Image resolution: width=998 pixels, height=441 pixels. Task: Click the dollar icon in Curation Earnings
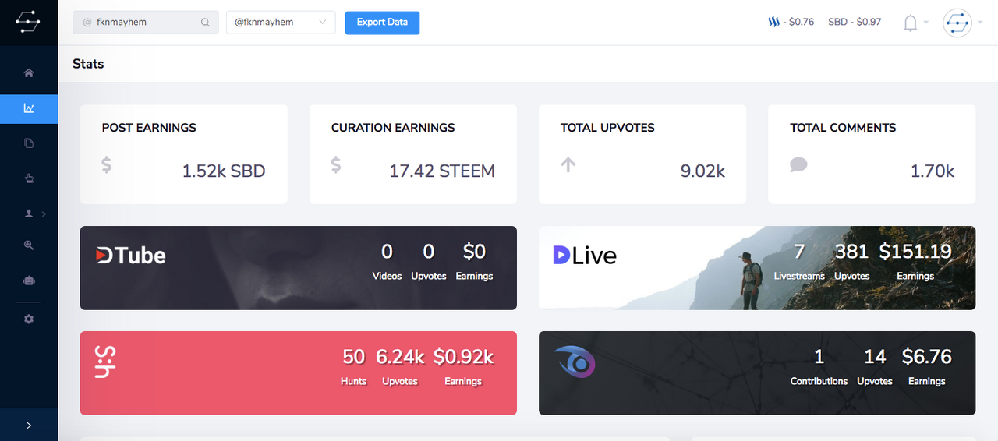(x=336, y=164)
